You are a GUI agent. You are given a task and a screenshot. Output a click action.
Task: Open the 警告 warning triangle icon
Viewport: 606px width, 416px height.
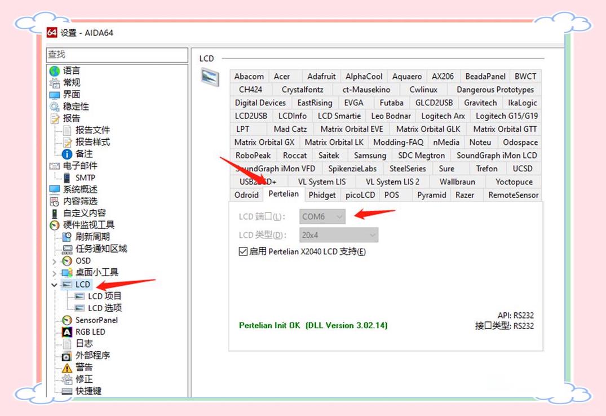click(x=67, y=368)
